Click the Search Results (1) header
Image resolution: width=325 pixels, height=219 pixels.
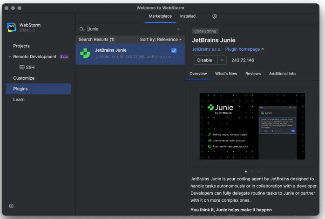pos(96,40)
